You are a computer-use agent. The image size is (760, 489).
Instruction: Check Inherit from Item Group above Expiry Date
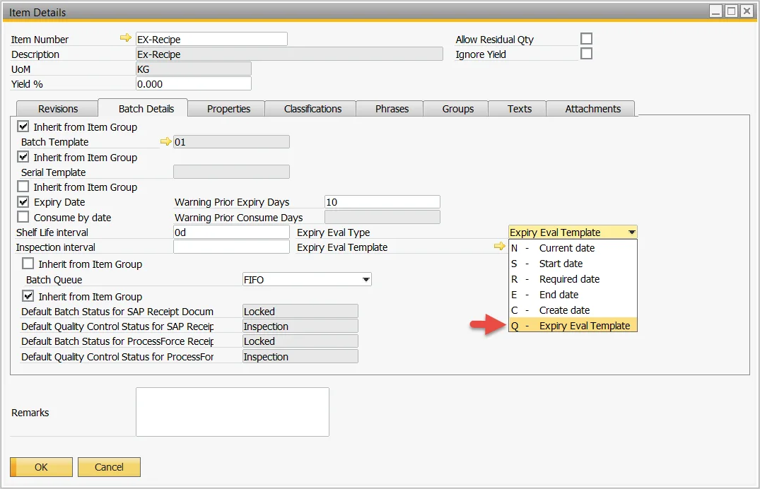tap(23, 187)
